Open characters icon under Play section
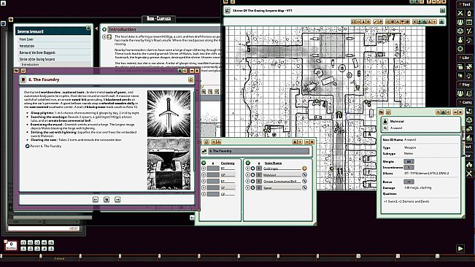Image resolution: width=475 pixels, height=267 pixels. pyautogui.click(x=460, y=93)
